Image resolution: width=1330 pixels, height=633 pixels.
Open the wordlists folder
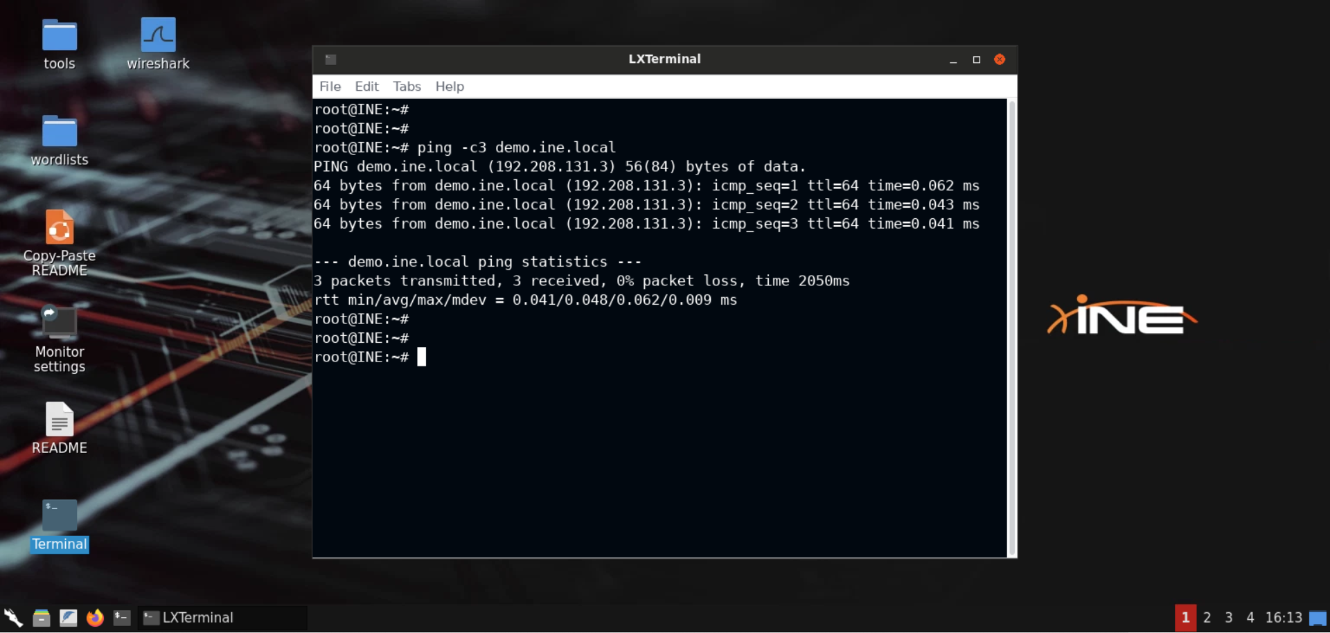point(60,132)
